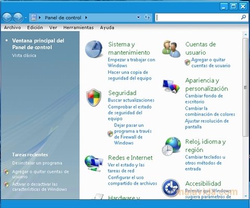Go forward with the Forward arrow button
This screenshot has height=208, width=250.
(18, 18)
